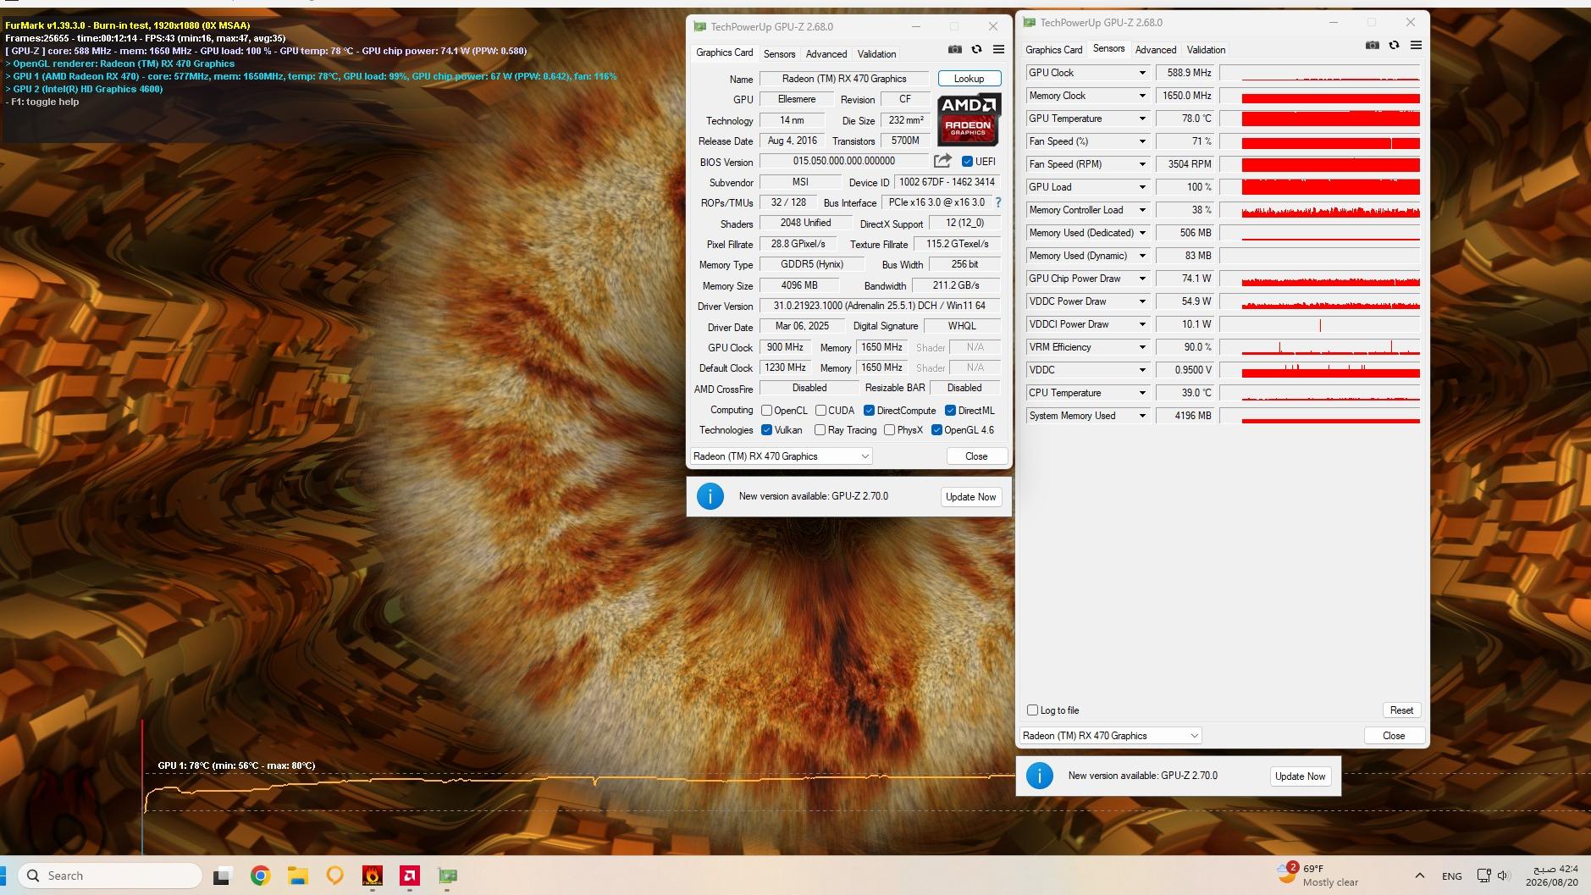Switch to Validation tab in left GPU-Z window
The image size is (1591, 895).
[876, 54]
